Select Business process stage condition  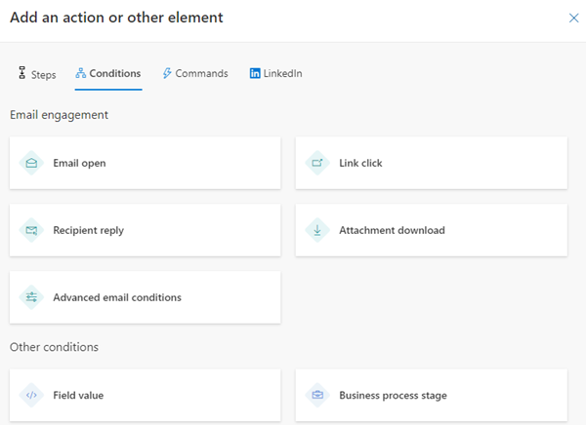431,395
